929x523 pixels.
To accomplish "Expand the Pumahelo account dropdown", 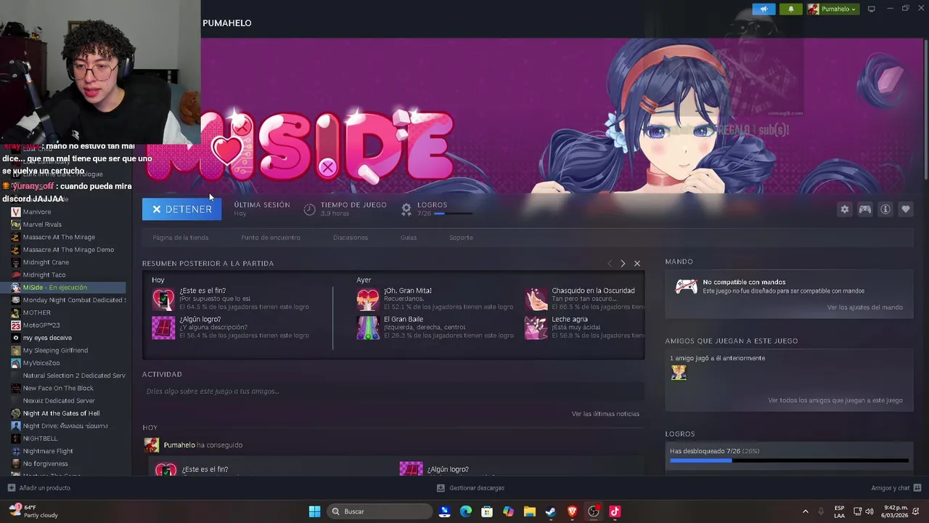I will click(833, 9).
